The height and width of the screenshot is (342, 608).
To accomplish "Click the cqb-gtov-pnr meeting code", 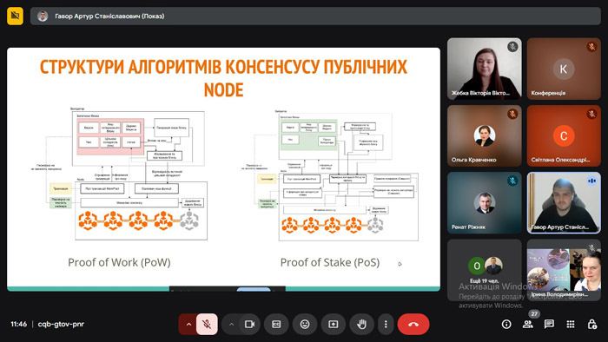I will point(61,324).
